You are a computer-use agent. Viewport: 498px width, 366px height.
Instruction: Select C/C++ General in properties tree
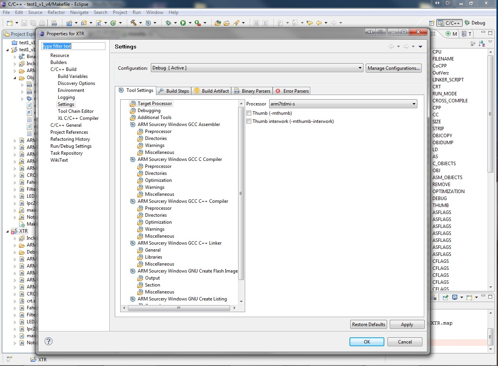coord(66,125)
